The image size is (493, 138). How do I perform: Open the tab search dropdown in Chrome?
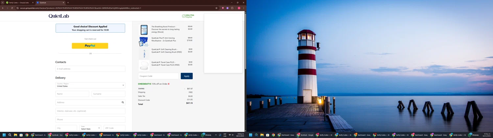[3, 3]
